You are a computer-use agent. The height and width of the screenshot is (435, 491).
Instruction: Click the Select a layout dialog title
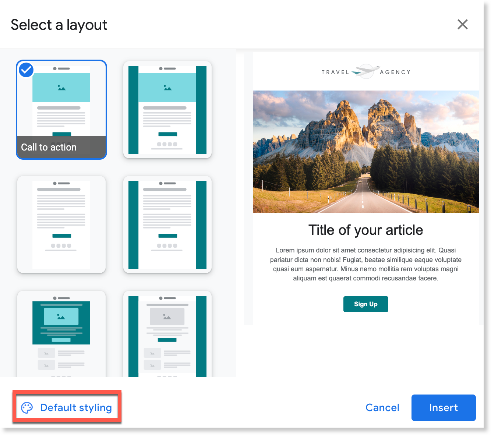tap(59, 24)
